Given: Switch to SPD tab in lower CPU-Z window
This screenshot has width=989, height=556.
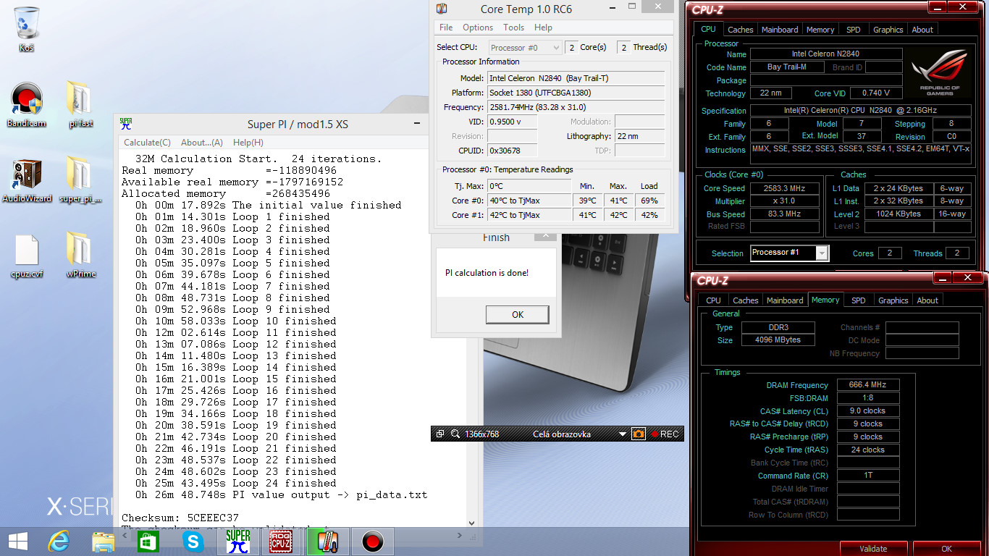Looking at the screenshot, I should tap(858, 300).
